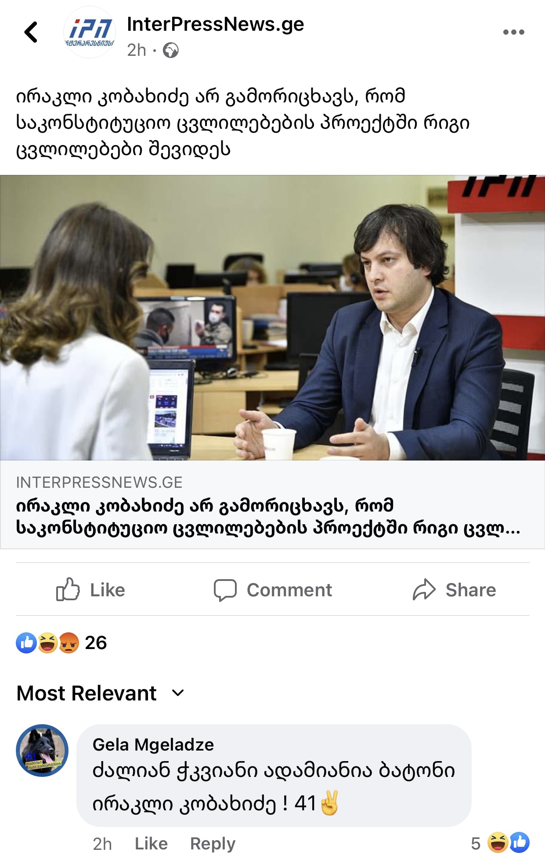The image size is (545, 867).
Task: Tap the thumbs-up icon to like the post
Action: tap(68, 589)
